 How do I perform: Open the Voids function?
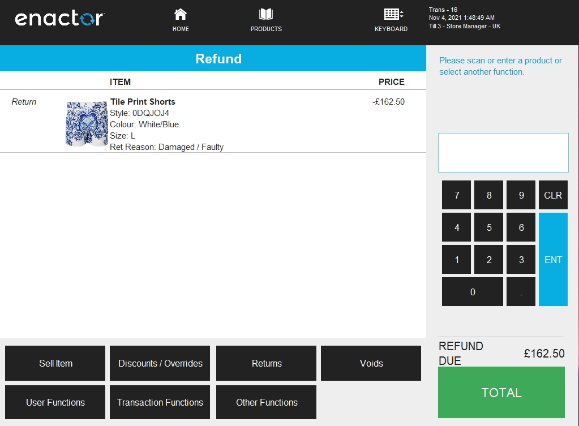click(x=371, y=363)
